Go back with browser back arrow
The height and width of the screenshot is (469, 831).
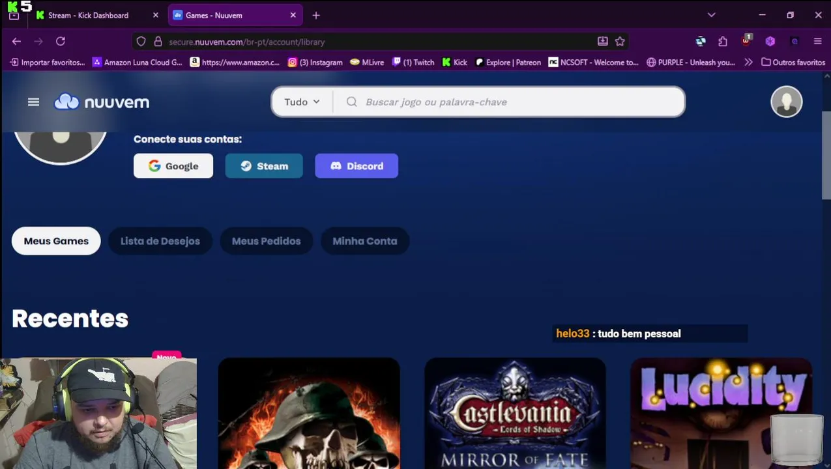point(16,42)
